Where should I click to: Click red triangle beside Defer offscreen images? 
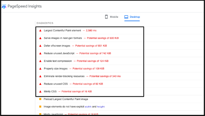pyautogui.click(x=40, y=46)
